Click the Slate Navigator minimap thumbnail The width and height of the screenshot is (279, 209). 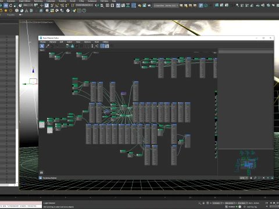coord(246,162)
